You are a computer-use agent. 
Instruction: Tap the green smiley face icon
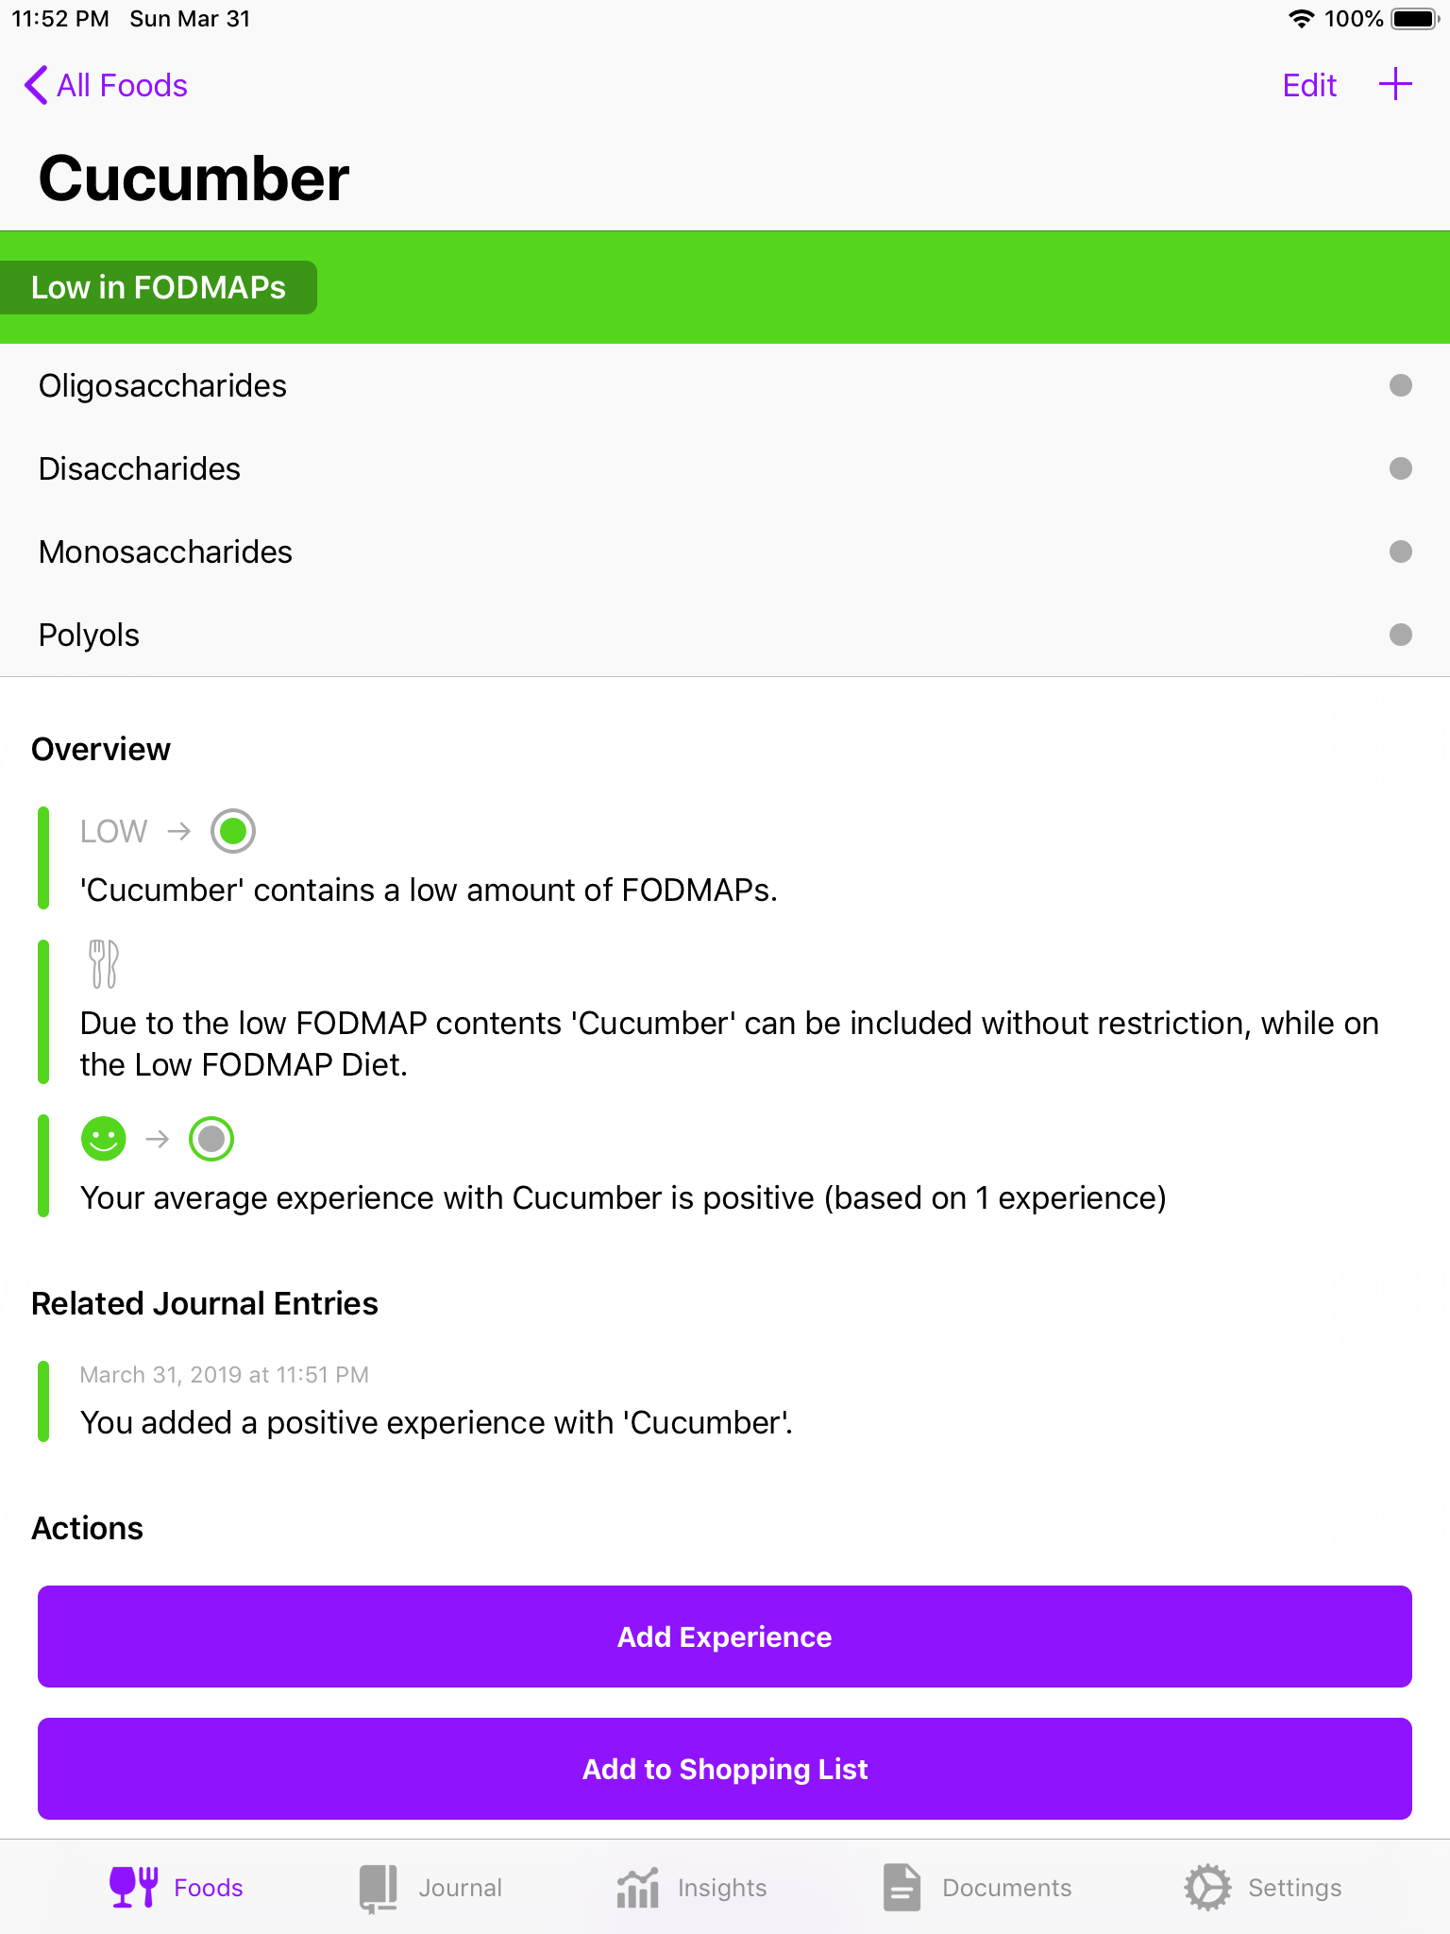104,1139
